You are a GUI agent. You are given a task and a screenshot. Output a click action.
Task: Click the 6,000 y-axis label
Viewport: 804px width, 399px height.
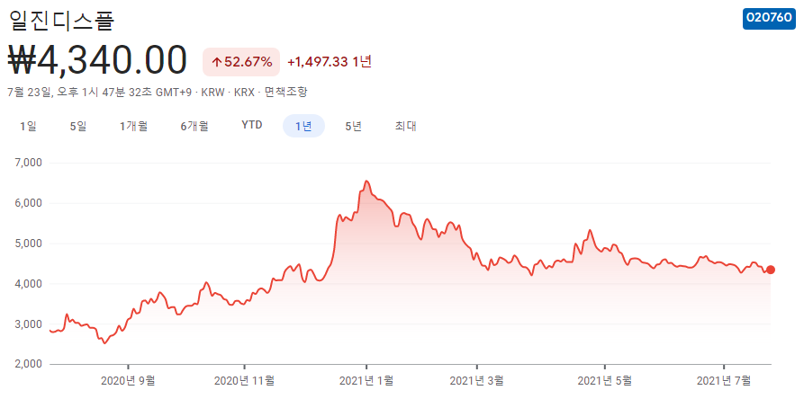pos(30,203)
